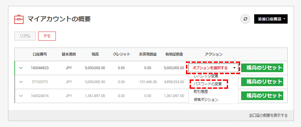This screenshot has width=301, height=127.
Task: Open the 追加口座開設 dropdown button
Action: [271, 19]
